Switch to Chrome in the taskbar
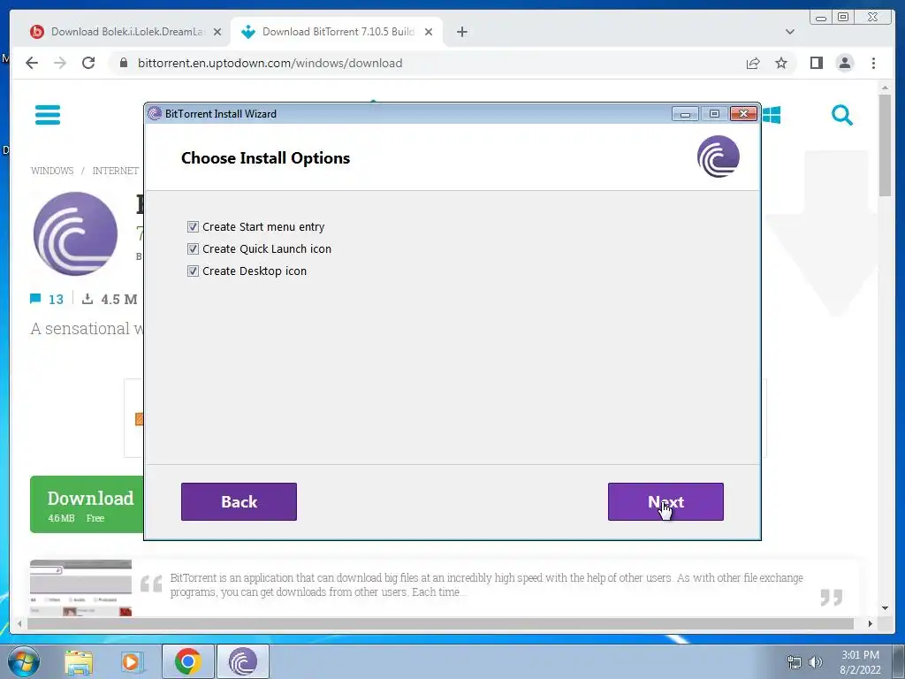The image size is (905, 679). pyautogui.click(x=188, y=661)
